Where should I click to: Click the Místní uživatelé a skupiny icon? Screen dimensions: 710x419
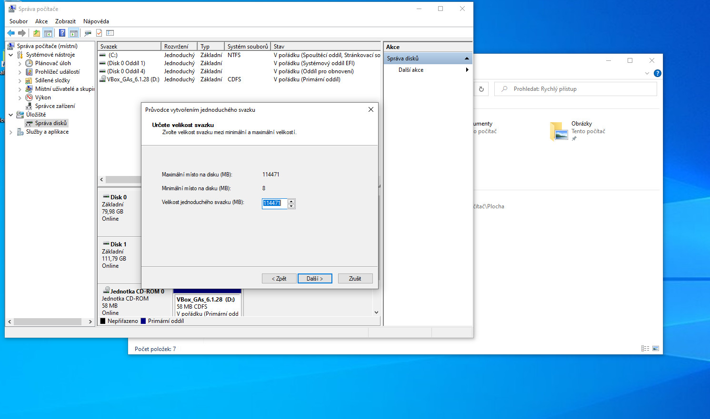point(29,89)
